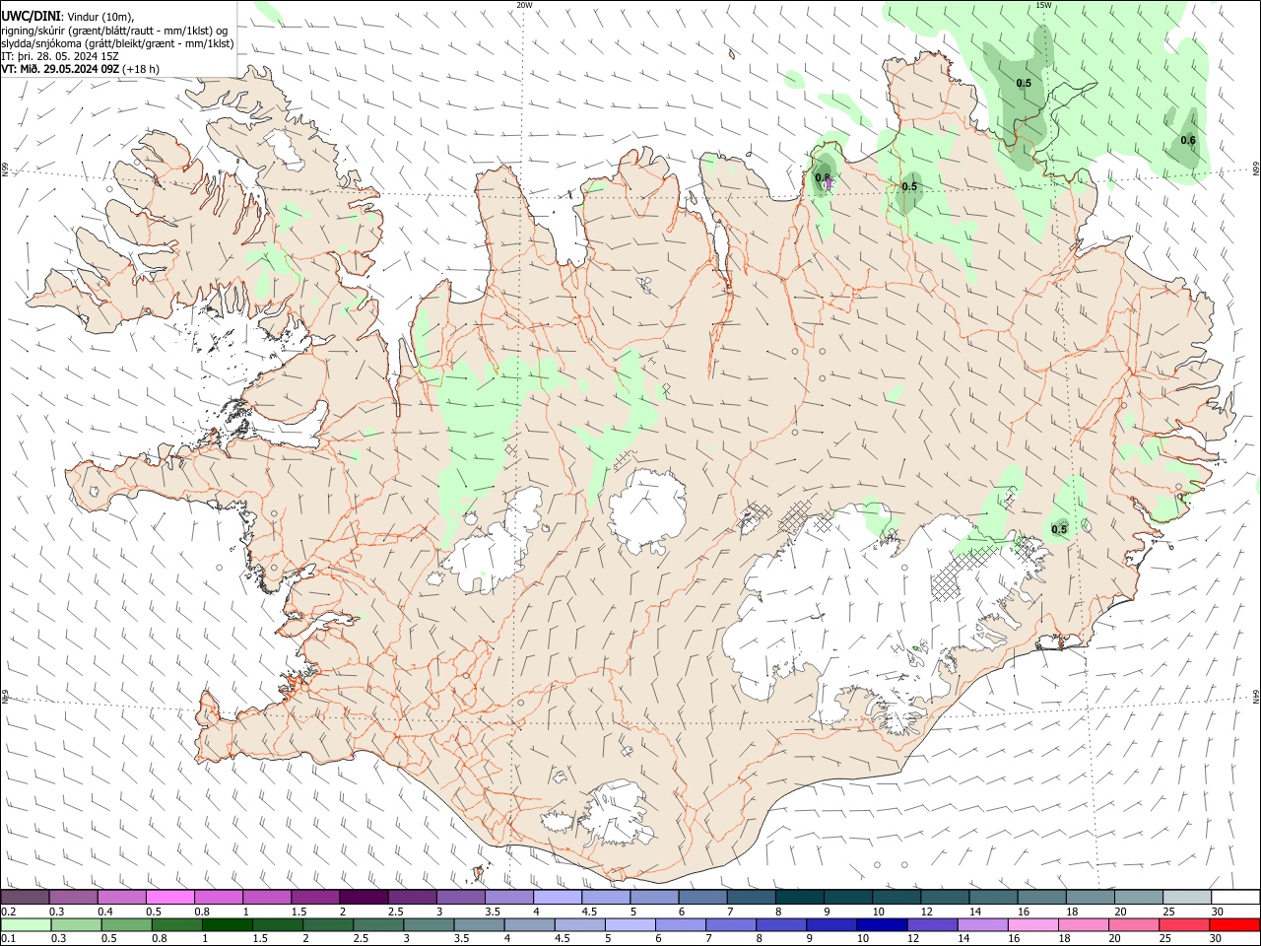1261x946 pixels.
Task: Click the 16 pale pink rain swatch
Action: 1032,924
